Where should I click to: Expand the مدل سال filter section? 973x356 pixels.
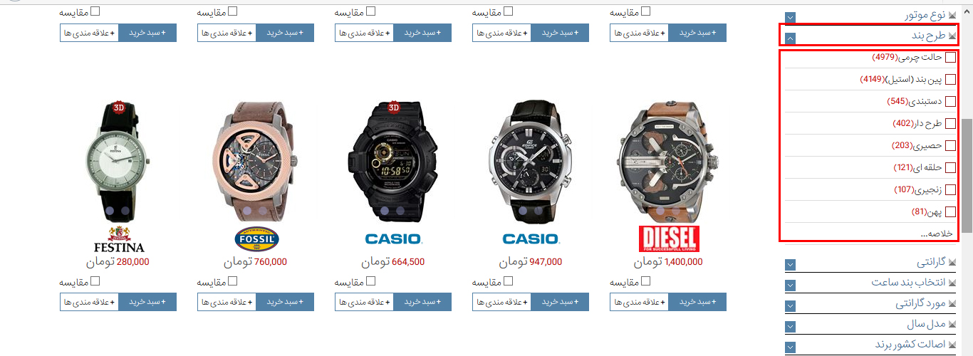click(x=791, y=327)
